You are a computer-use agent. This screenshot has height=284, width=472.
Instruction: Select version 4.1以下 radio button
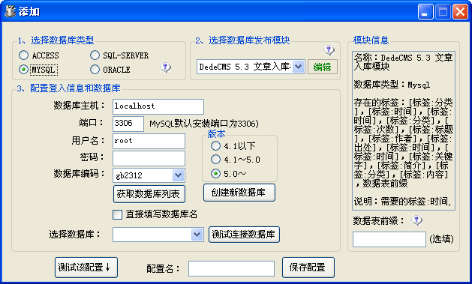click(x=215, y=146)
